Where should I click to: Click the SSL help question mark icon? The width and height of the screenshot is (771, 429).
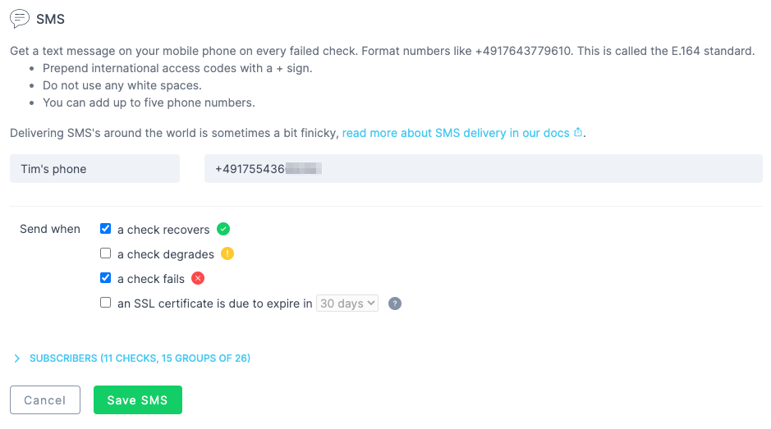click(x=395, y=303)
